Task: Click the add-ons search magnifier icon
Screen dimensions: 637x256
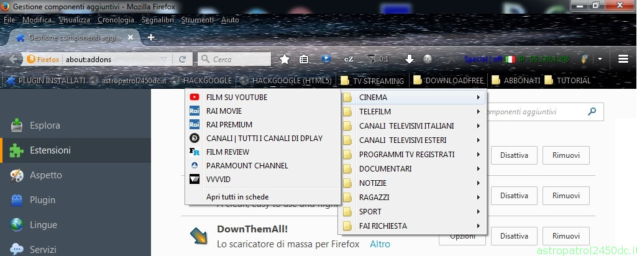Action: pyautogui.click(x=592, y=111)
